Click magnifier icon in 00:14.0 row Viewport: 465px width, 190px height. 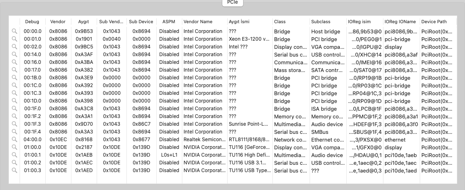[14, 55]
